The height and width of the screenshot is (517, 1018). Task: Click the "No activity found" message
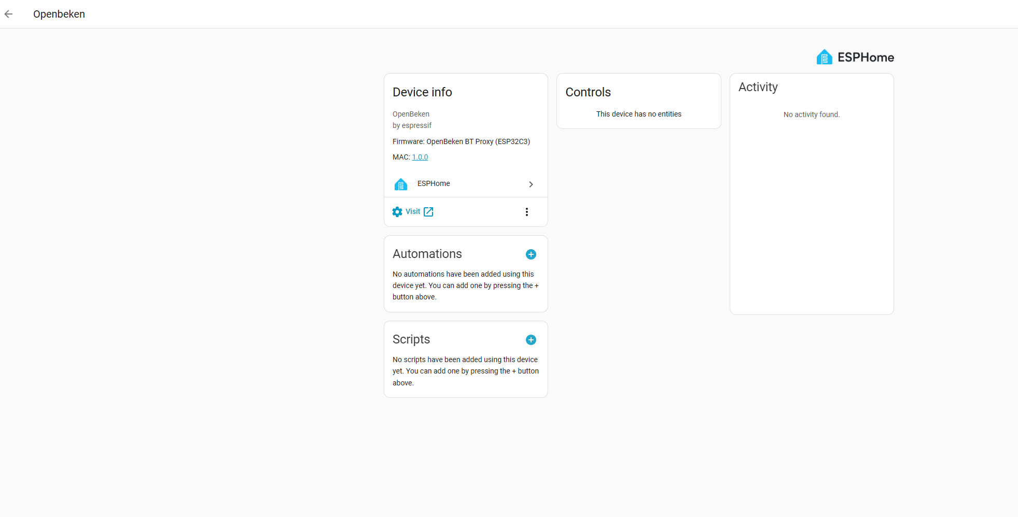812,114
